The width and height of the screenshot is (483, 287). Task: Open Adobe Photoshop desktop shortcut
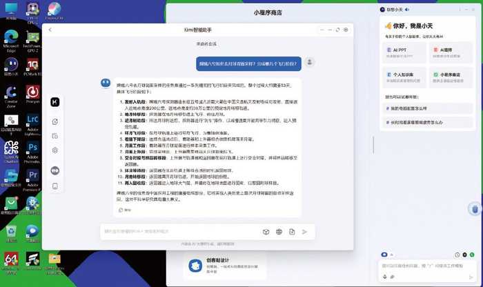[32, 152]
